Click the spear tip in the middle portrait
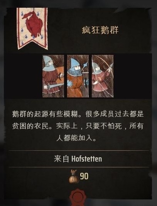157x206 pixels. click(x=86, y=64)
